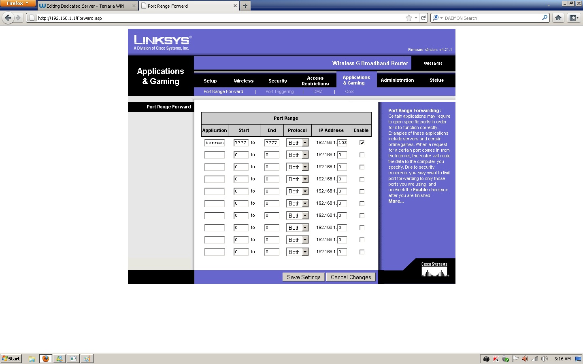Click the Application name field containing terrari
583x364 pixels.
click(215, 143)
